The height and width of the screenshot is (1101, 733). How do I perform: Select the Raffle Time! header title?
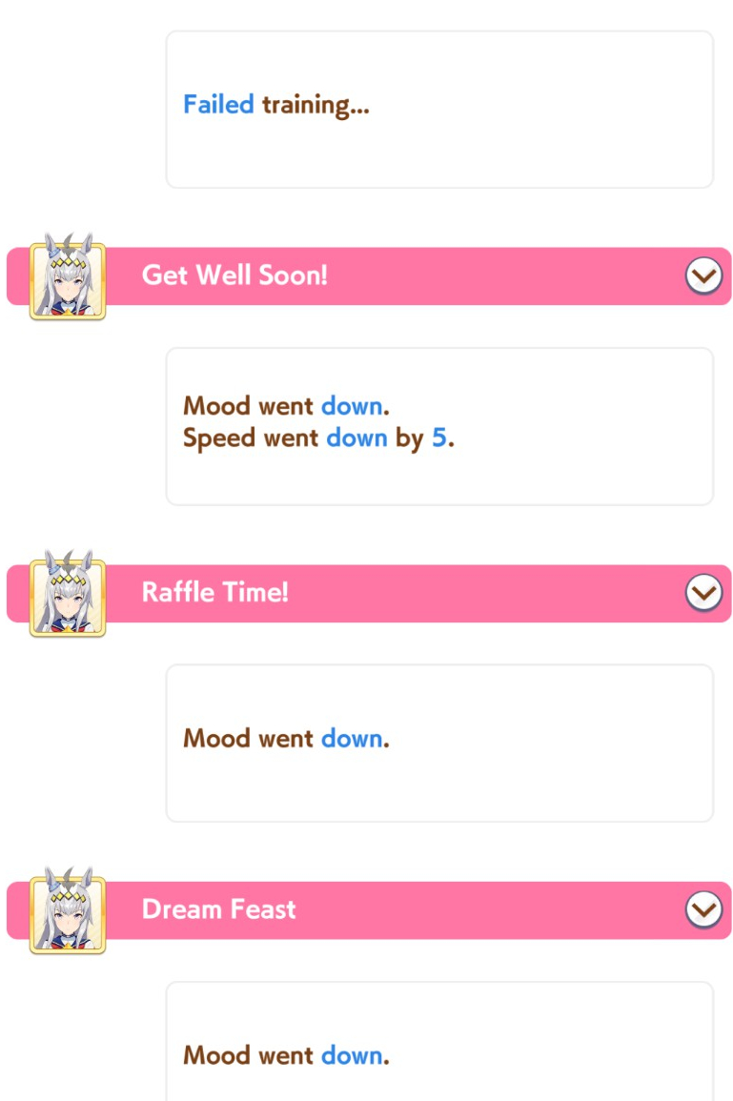214,593
